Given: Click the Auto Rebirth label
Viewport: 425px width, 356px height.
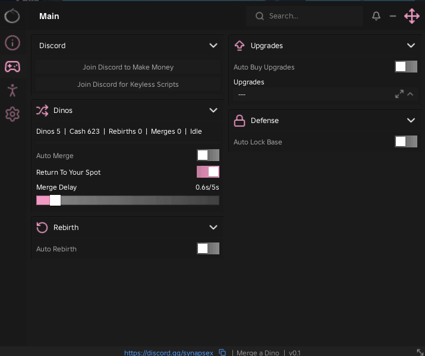Looking at the screenshot, I should tap(56, 249).
